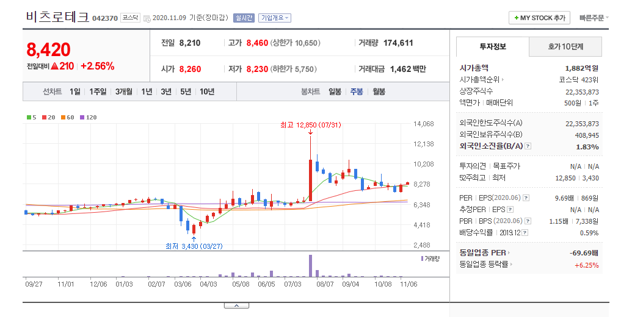Click the 시가 8,260 value
Screen dimensions: 632x317
click(x=190, y=69)
